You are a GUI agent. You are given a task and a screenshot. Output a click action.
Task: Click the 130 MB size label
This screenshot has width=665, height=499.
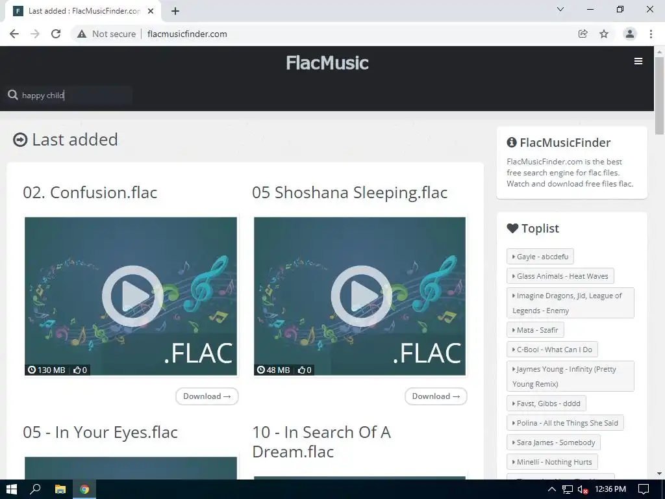click(51, 370)
